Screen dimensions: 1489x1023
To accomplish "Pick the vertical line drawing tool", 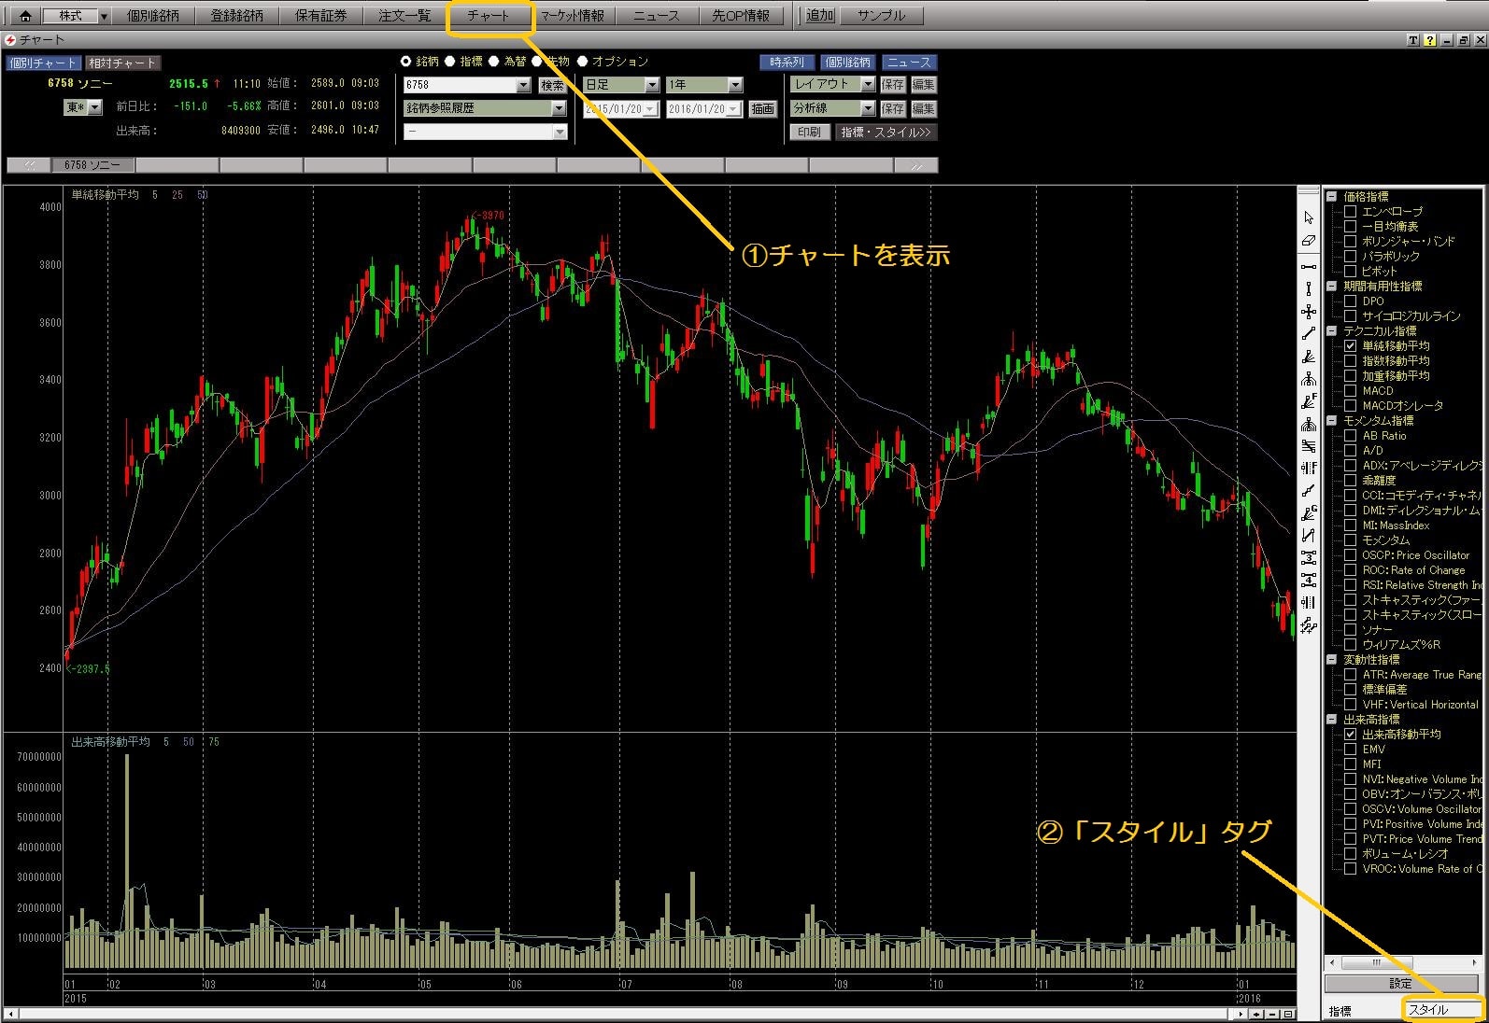I will (x=1308, y=288).
